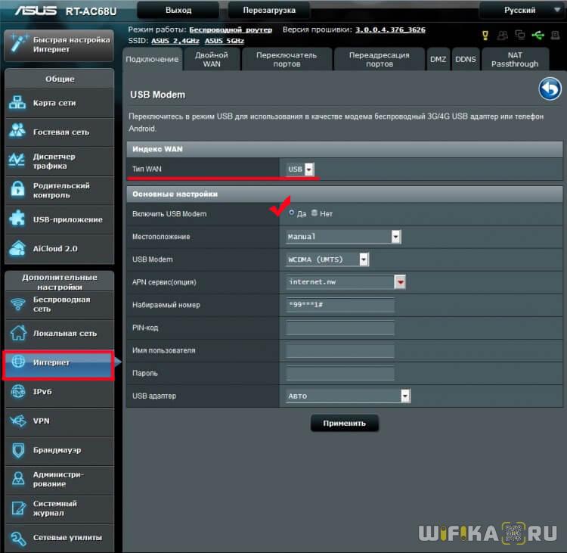Image resolution: width=567 pixels, height=553 pixels.
Task: Open the Интернет globe icon
Action: [18, 362]
